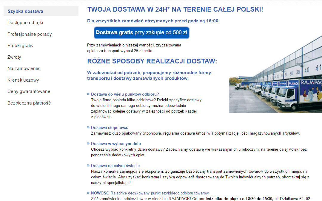
Task: Click the arrow bullet before Dostawa do wielu punktów
Action: 88,94
